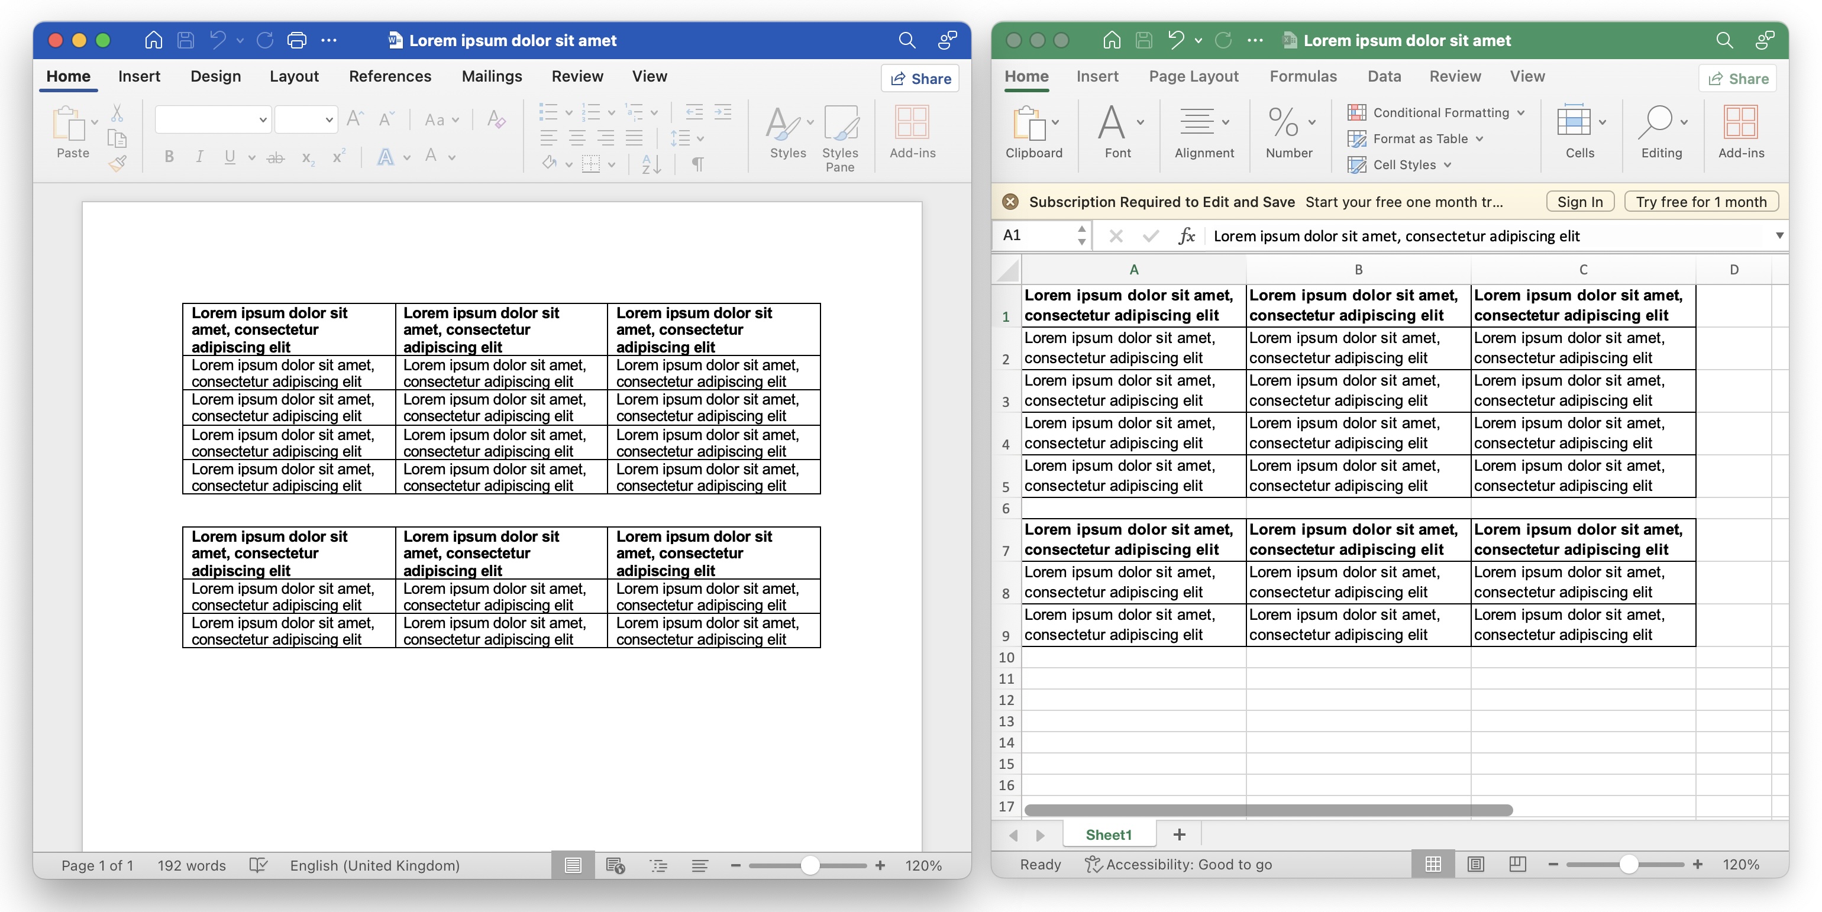Open Conditional Formatting in Excel
1822x912 pixels.
1437,112
